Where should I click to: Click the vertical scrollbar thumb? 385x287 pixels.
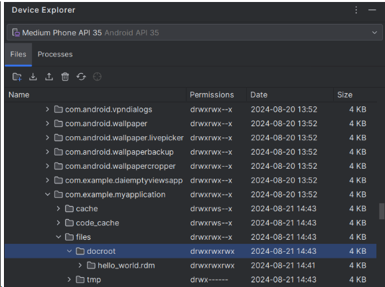coord(382,211)
